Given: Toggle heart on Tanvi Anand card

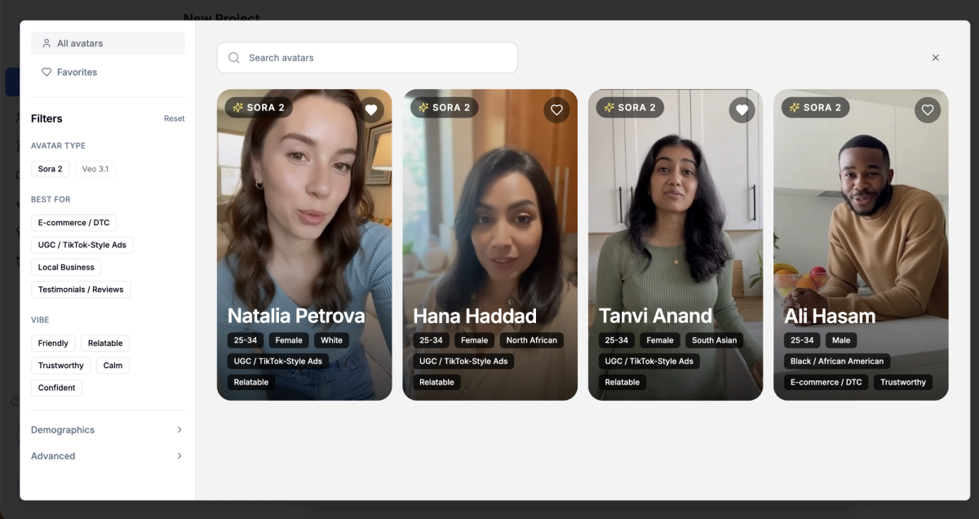Looking at the screenshot, I should pos(742,109).
